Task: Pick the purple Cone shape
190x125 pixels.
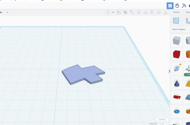Action: (x=177, y=83)
